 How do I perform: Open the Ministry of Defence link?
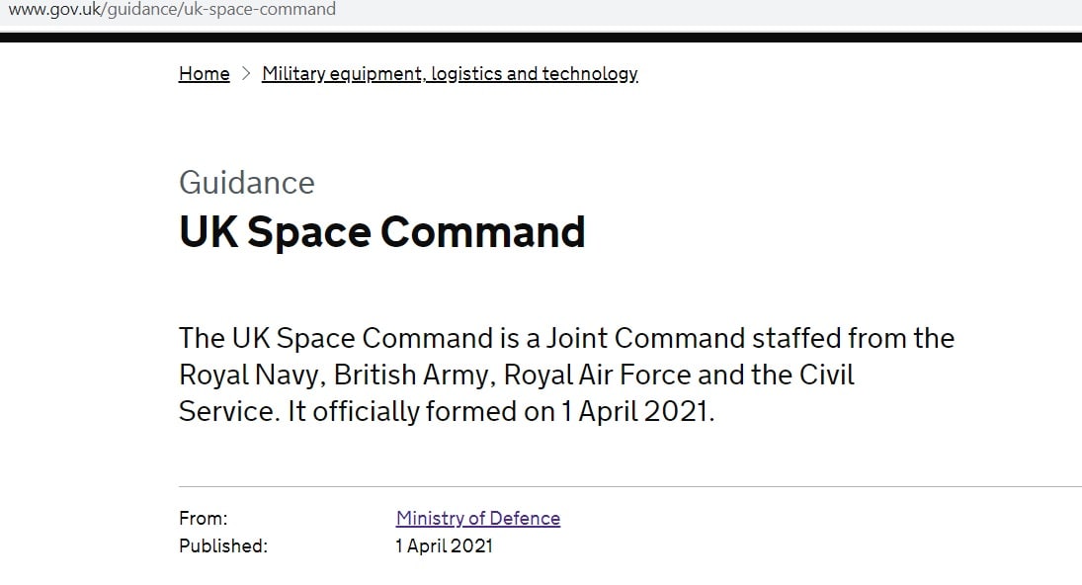pyautogui.click(x=477, y=519)
